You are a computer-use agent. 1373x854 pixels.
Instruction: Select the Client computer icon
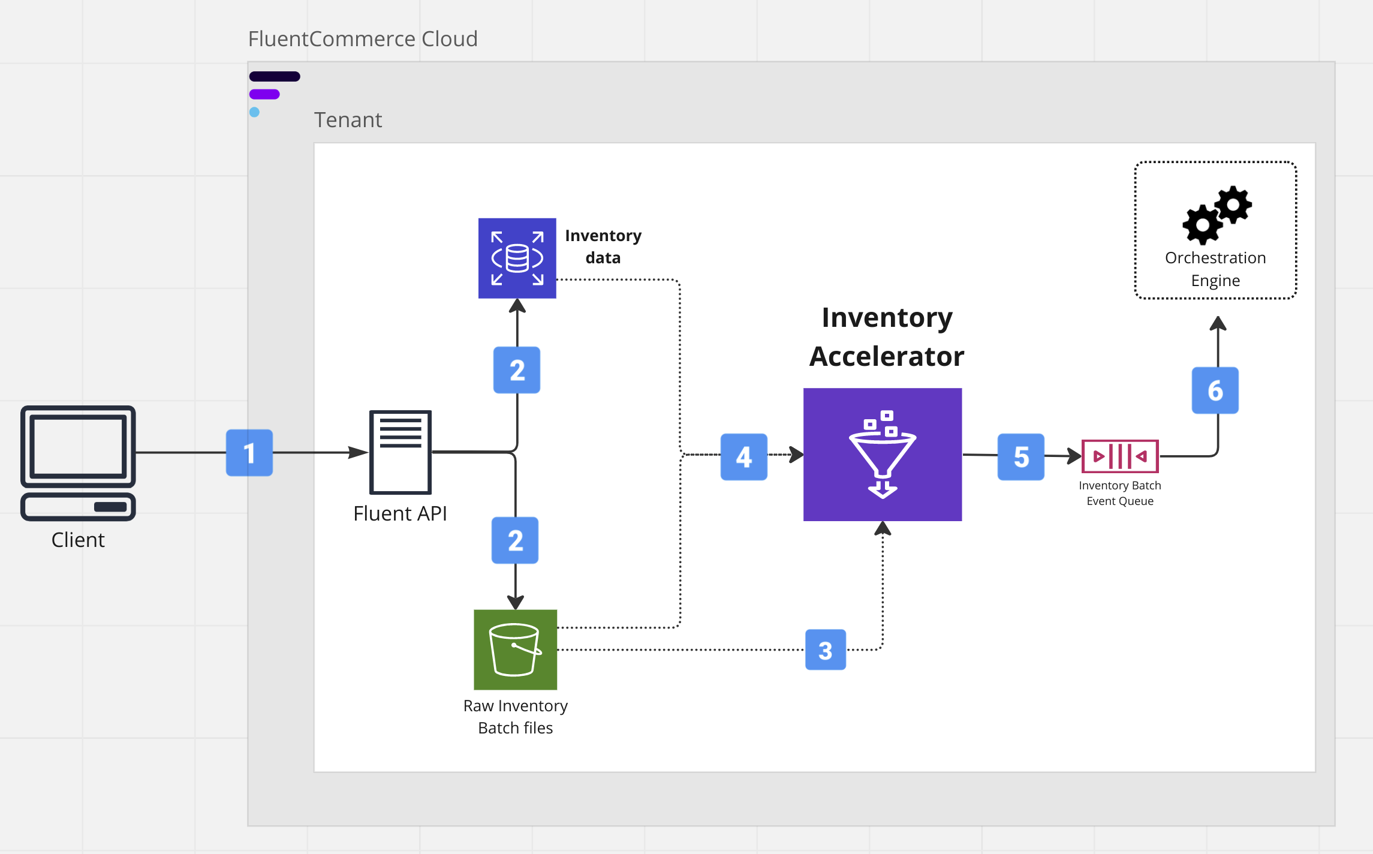tap(78, 462)
